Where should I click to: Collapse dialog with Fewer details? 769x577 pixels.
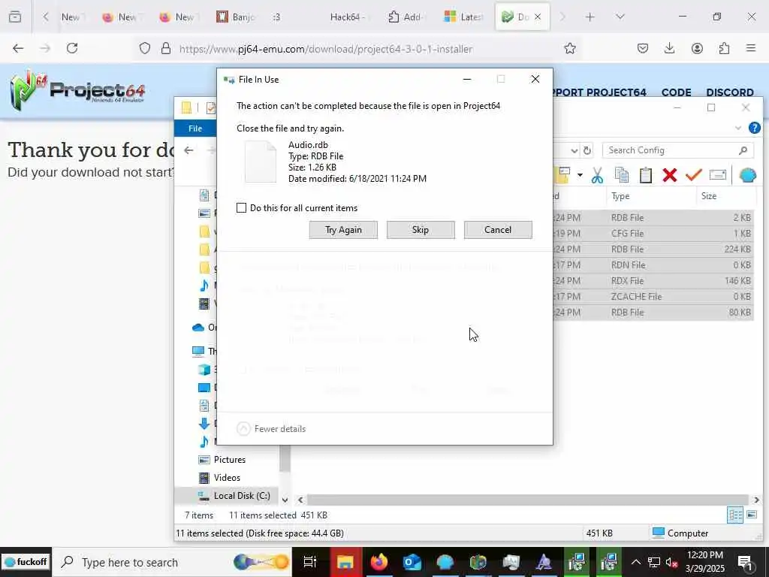pos(271,429)
